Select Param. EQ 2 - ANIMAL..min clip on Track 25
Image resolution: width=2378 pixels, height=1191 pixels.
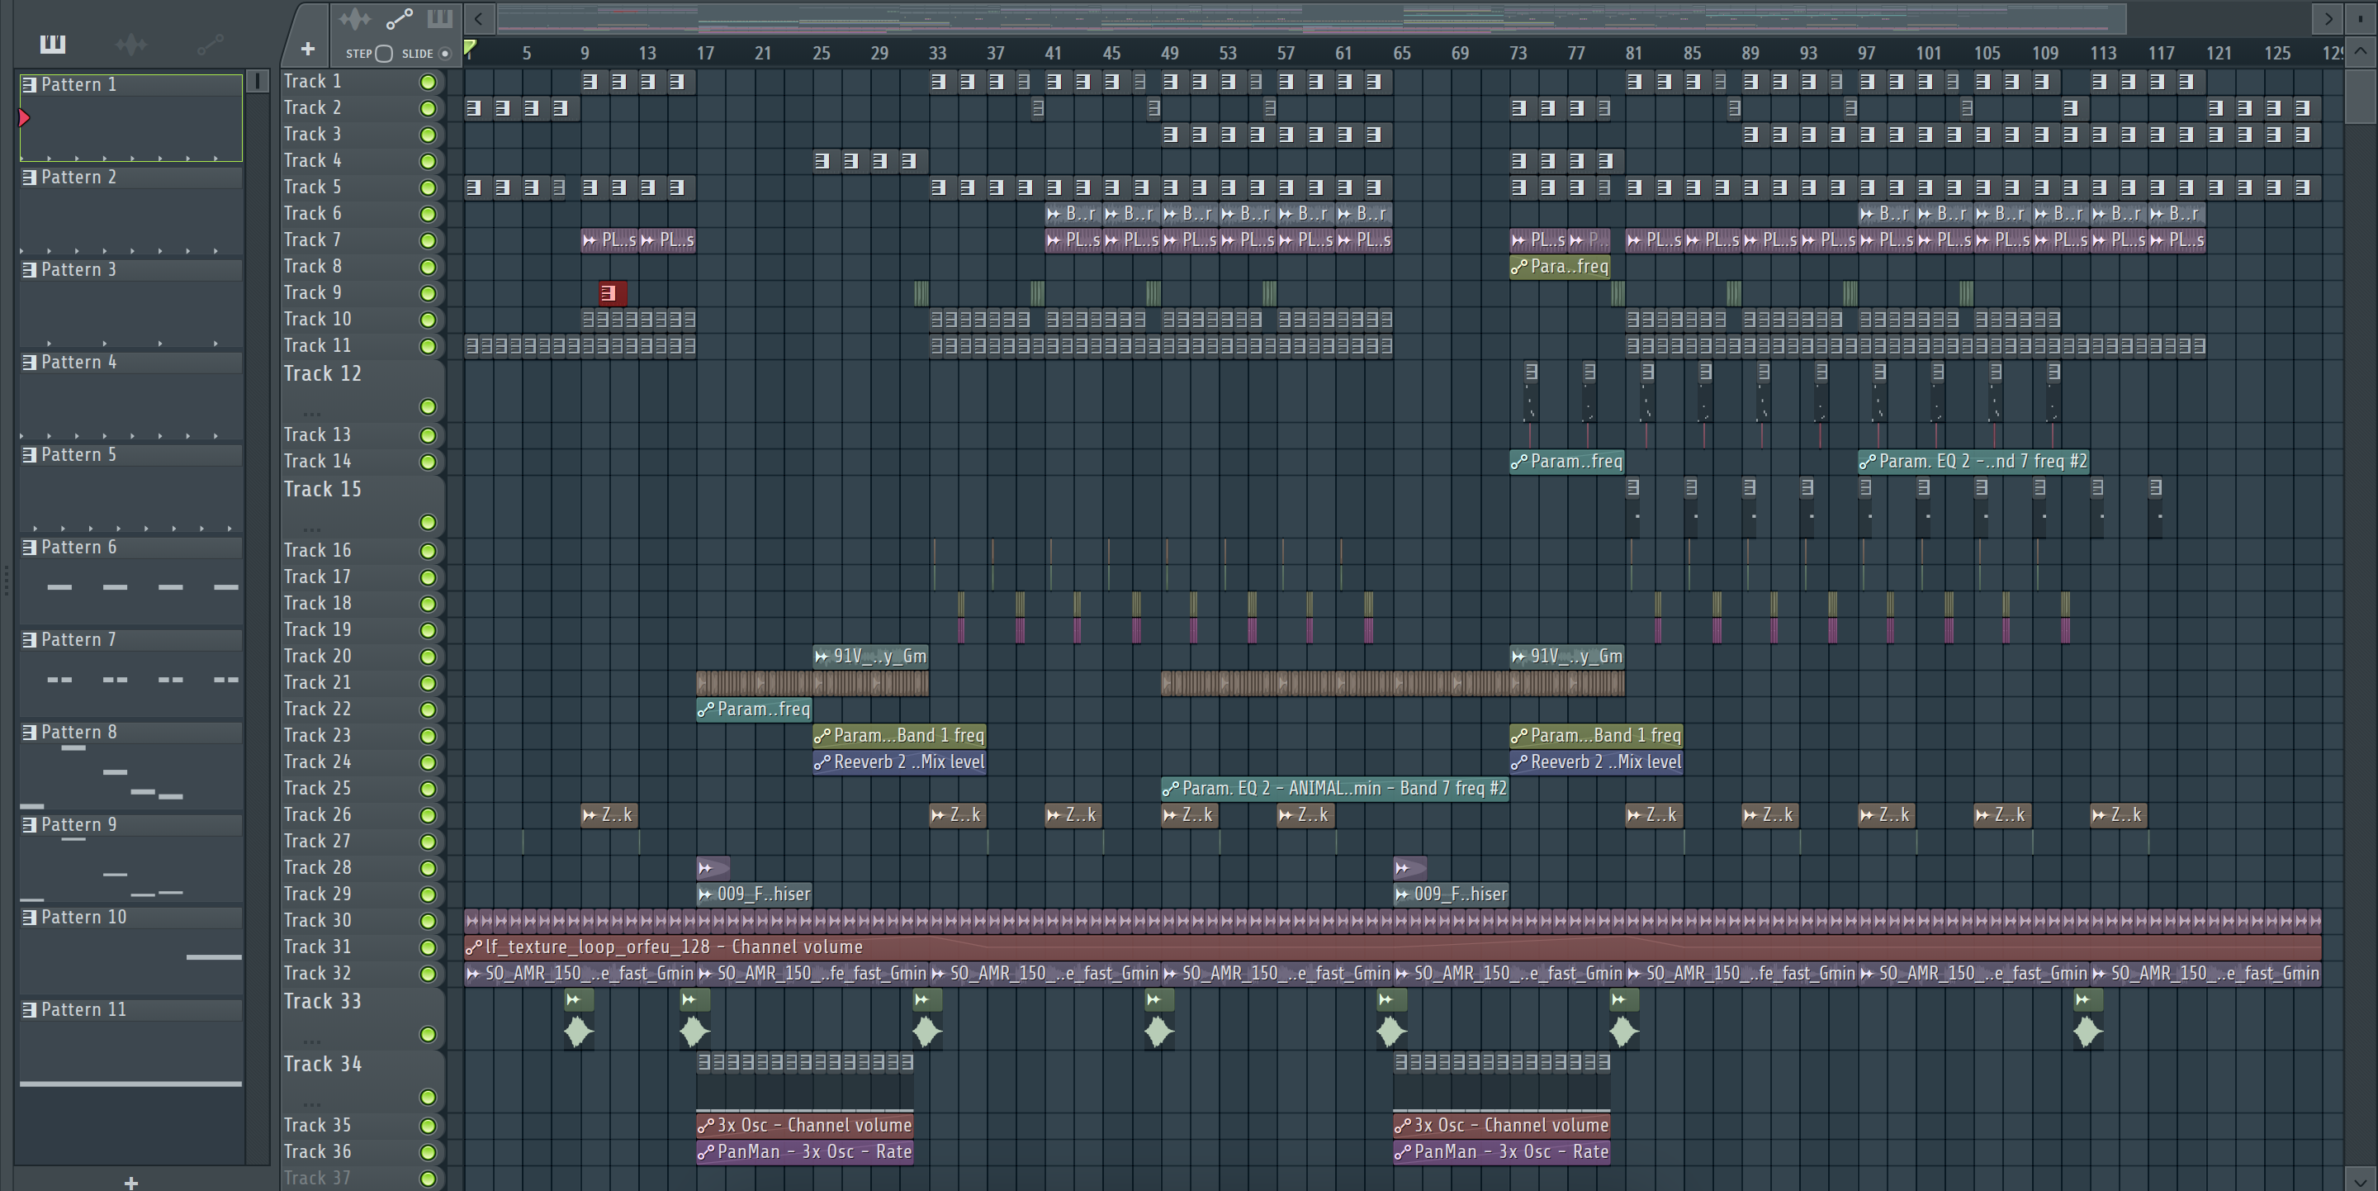pyautogui.click(x=1335, y=789)
